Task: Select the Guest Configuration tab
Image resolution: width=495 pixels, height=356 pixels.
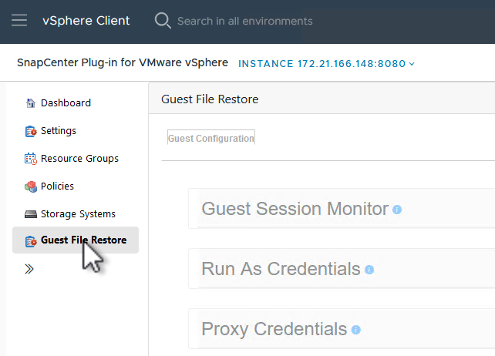Action: 210,139
